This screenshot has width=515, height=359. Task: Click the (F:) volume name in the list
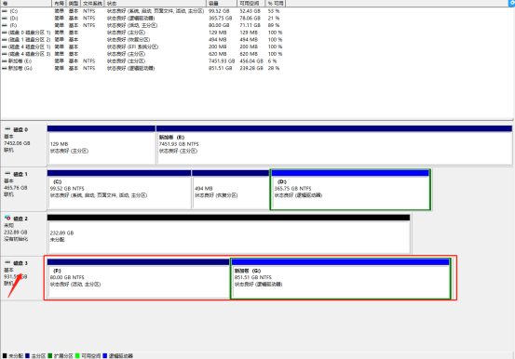click(13, 25)
